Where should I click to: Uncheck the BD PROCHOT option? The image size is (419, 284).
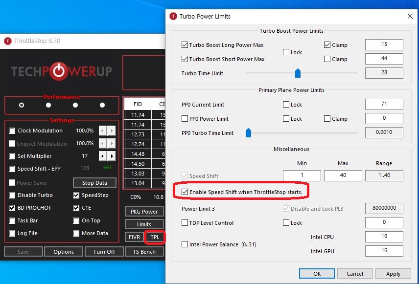(12, 208)
